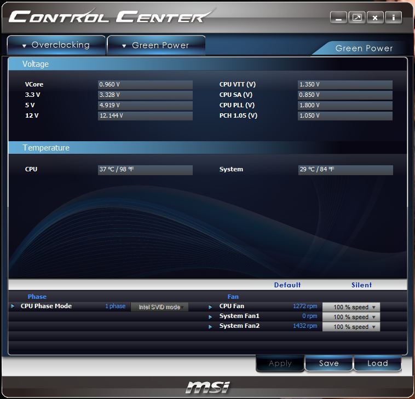Click the Load button

pyautogui.click(x=377, y=363)
